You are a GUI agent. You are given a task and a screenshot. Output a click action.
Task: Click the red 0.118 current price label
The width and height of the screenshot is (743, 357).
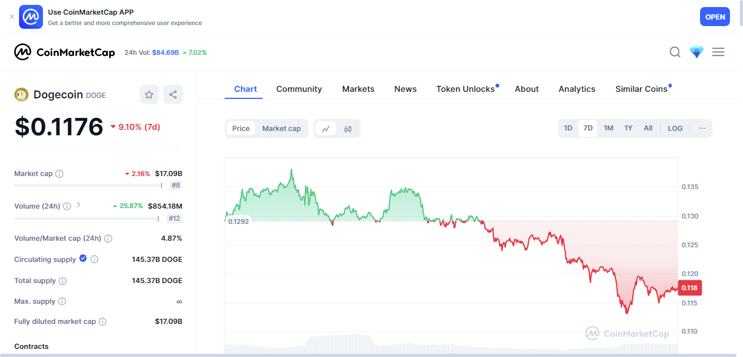coord(690,288)
